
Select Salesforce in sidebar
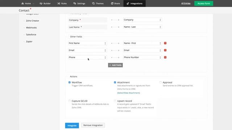click(x=31, y=35)
